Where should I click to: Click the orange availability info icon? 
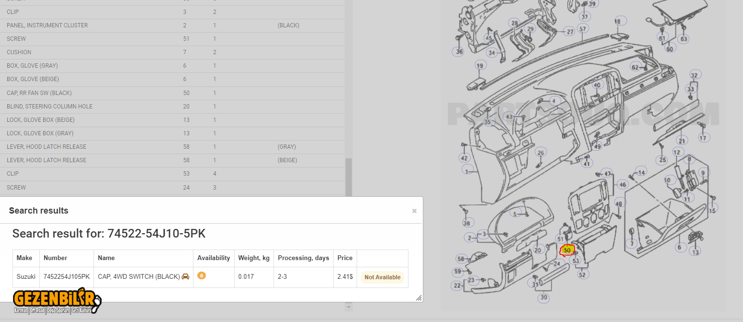click(x=202, y=275)
